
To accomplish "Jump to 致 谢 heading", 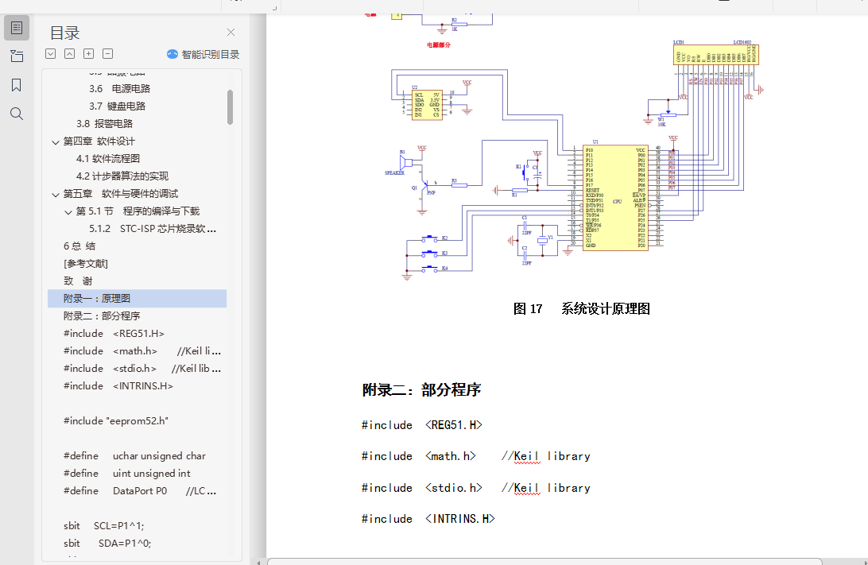I will (x=78, y=281).
